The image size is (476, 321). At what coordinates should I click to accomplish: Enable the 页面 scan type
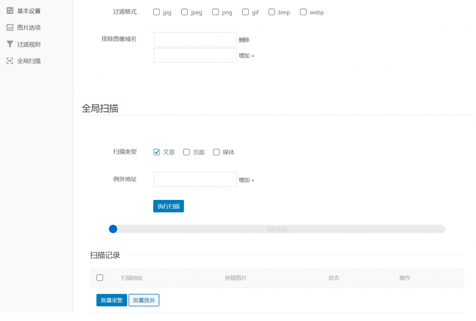click(x=186, y=152)
